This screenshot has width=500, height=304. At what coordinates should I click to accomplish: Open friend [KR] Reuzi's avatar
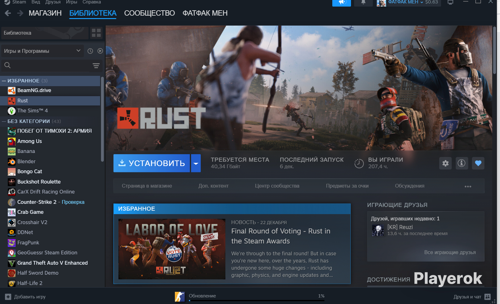click(378, 230)
